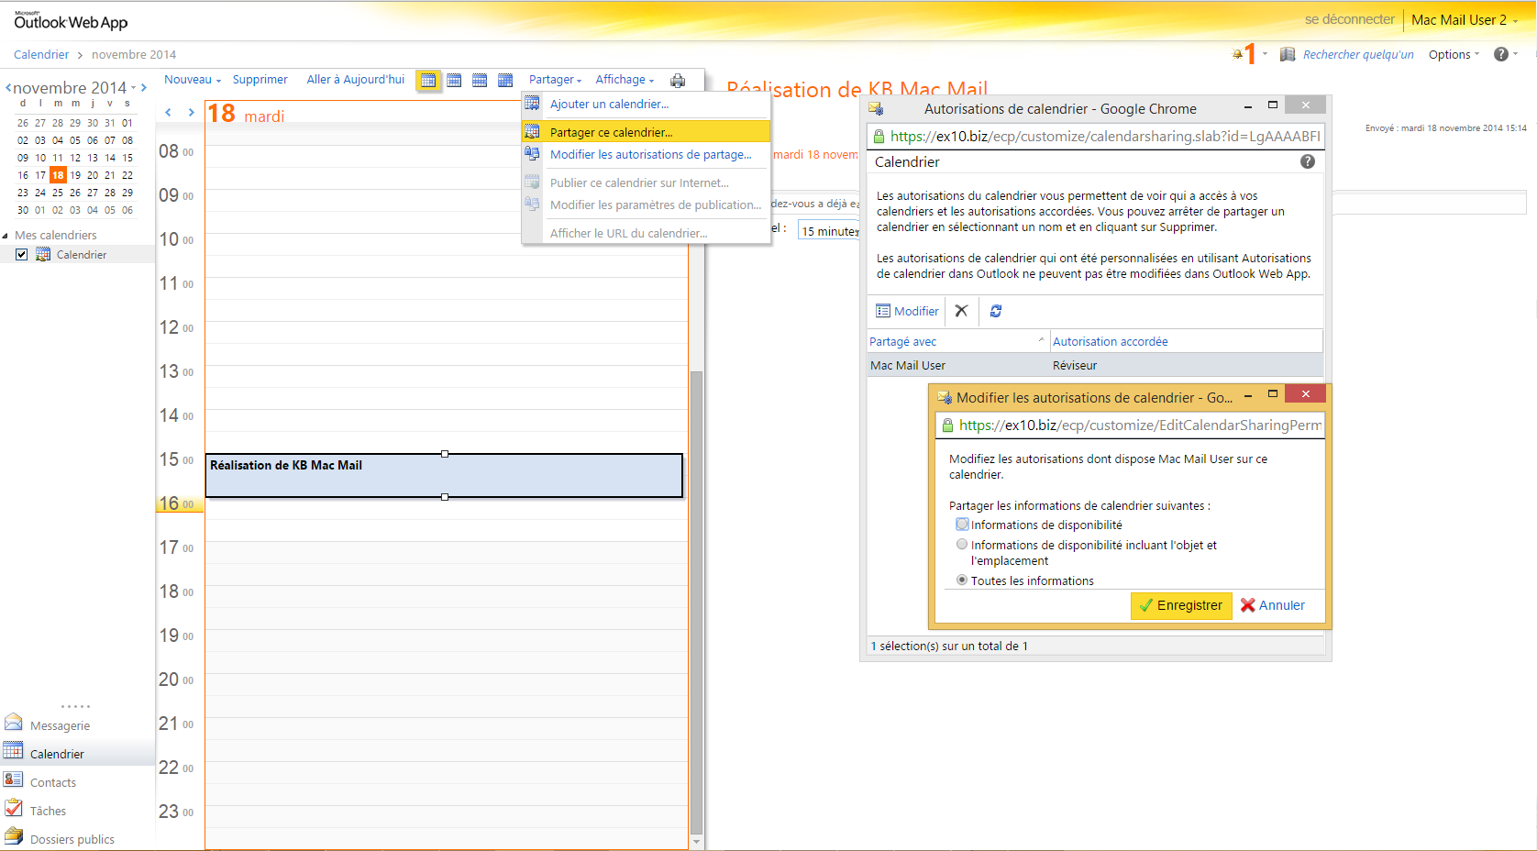The image size is (1537, 851).
Task: Open the help question mark in Calendrier dialog
Action: [x=1308, y=161]
